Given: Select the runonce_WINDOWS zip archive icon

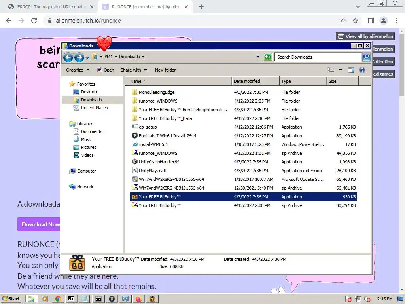Looking at the screenshot, I should coord(134,153).
